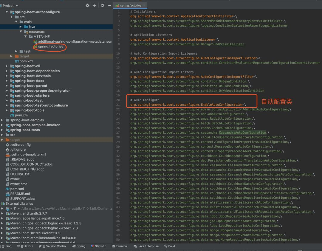Select Maven: aopalliance:aopalliance:1.0 library

point(37,218)
